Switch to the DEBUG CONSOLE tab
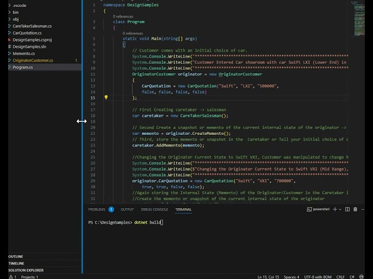This screenshot has height=279, width=373. (x=154, y=209)
